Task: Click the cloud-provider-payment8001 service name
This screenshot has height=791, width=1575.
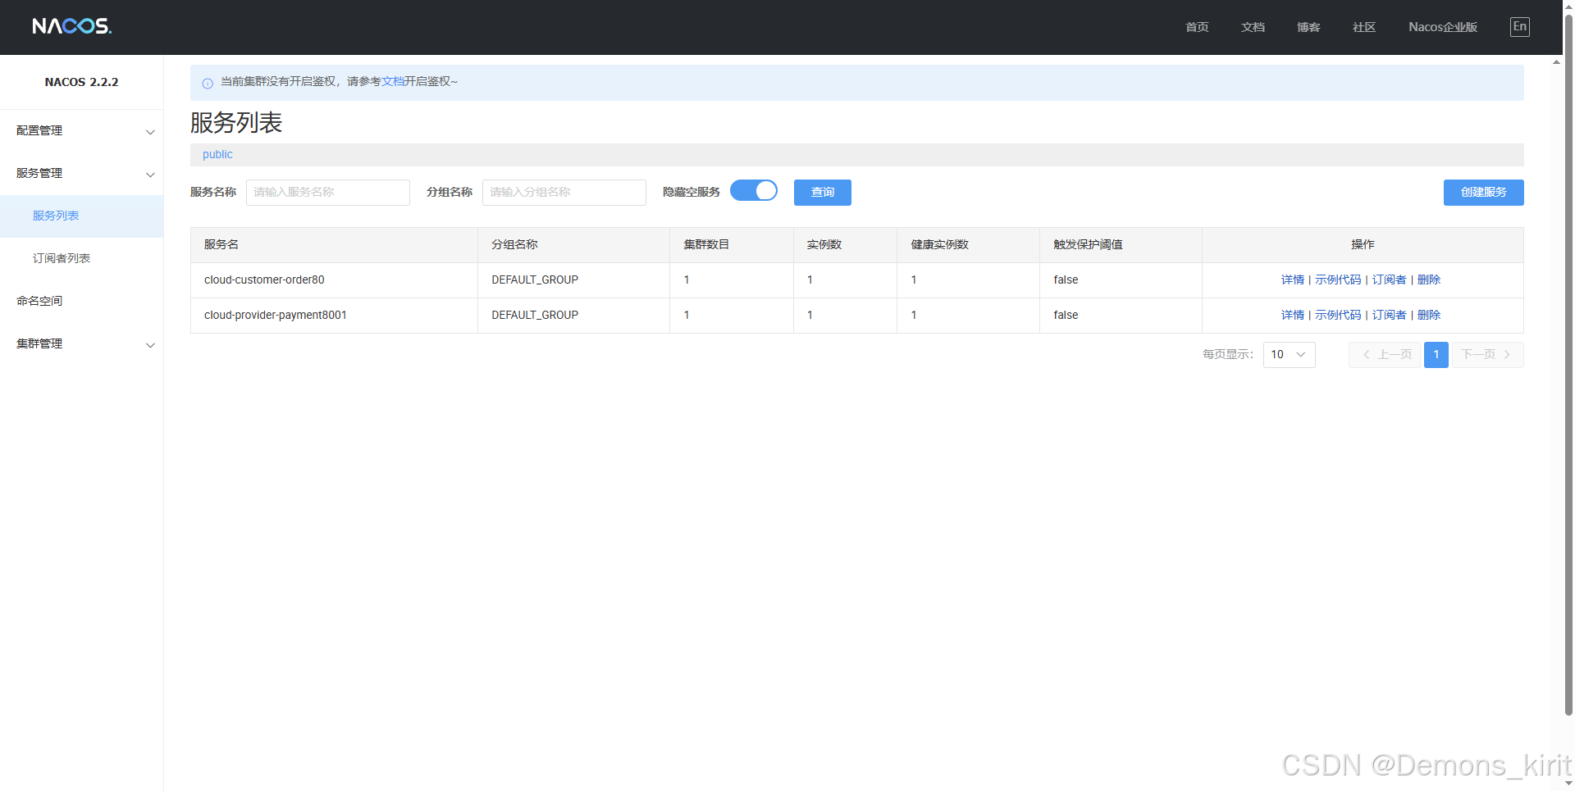Action: tap(276, 316)
